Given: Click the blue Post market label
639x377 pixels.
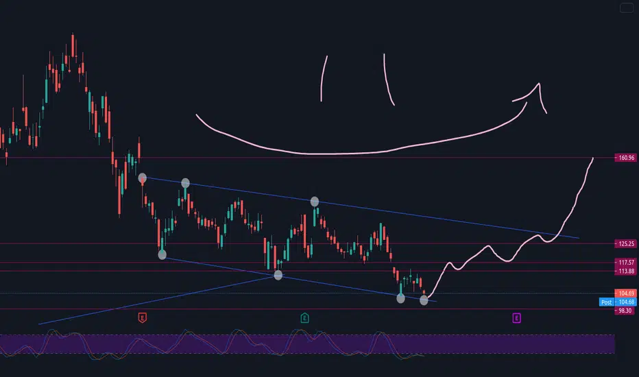Looking at the screenshot, I should [606, 302].
